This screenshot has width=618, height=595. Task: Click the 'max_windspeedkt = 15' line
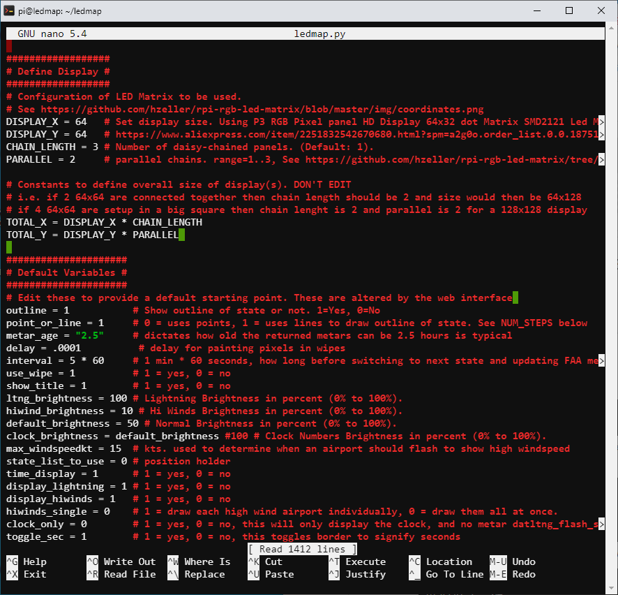tap(64, 448)
